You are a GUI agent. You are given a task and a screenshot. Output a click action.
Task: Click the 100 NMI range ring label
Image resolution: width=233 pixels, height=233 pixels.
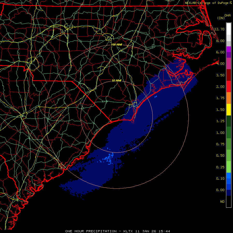pyautogui.click(x=117, y=45)
